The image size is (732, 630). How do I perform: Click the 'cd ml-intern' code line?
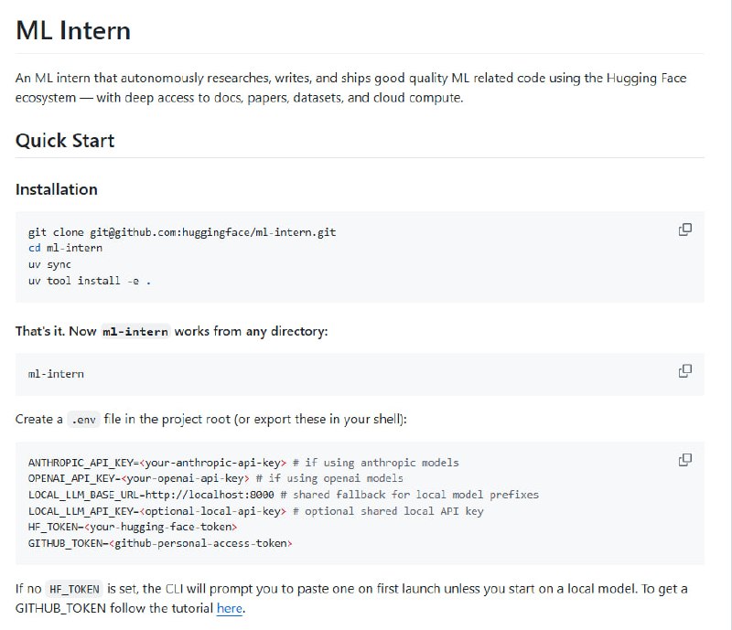point(65,248)
